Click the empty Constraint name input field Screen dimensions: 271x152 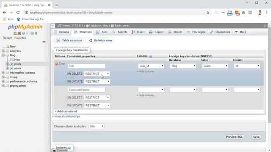87,90
